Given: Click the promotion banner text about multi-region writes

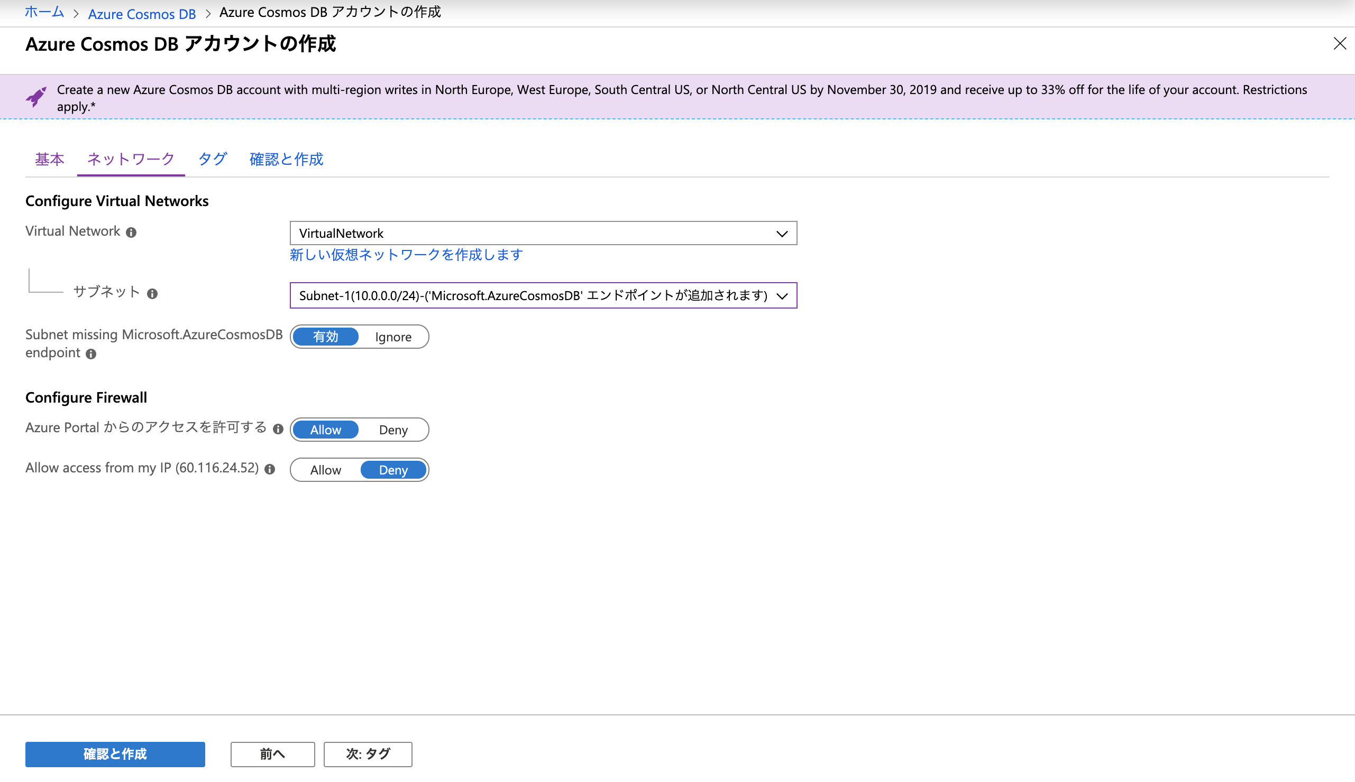Looking at the screenshot, I should [x=682, y=98].
